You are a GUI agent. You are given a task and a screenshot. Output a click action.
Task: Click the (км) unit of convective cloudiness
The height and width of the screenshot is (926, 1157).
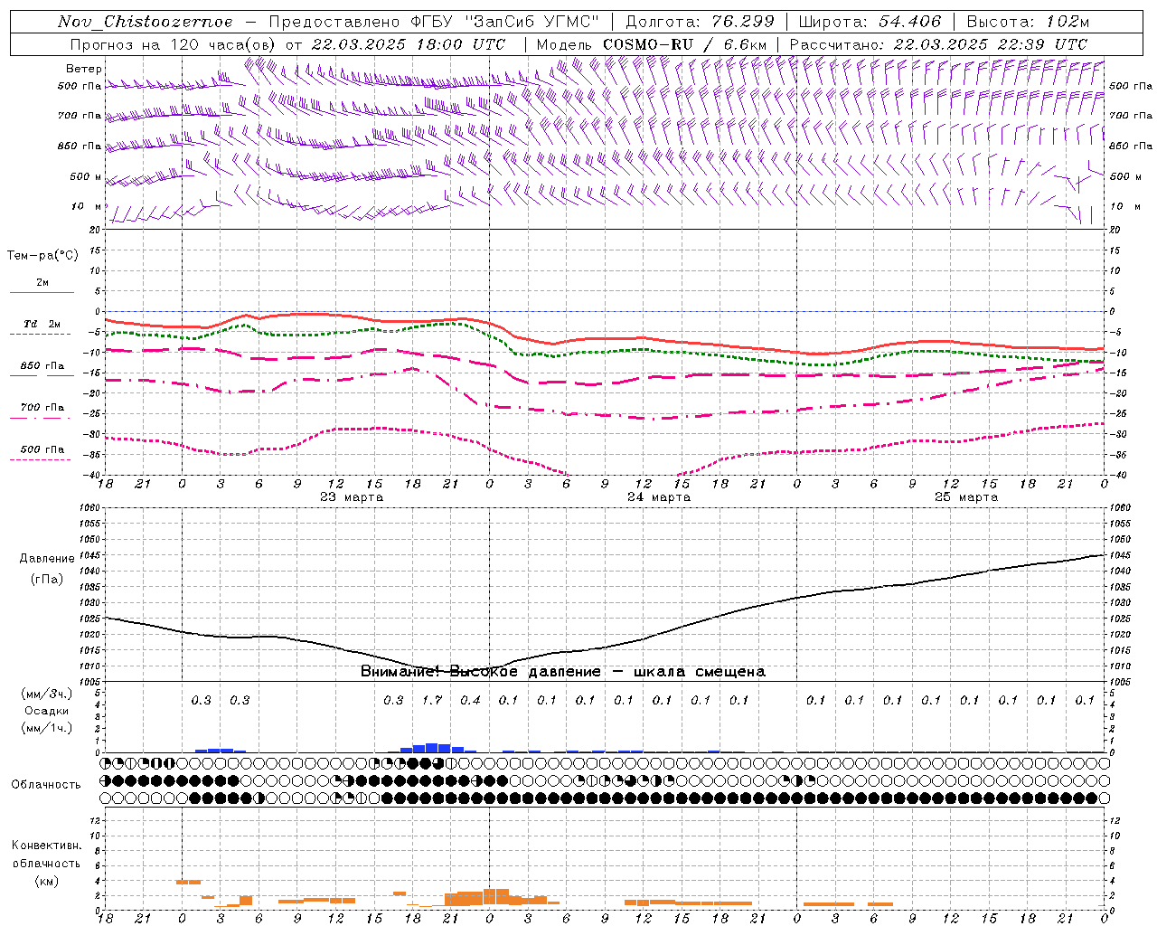[x=46, y=880]
